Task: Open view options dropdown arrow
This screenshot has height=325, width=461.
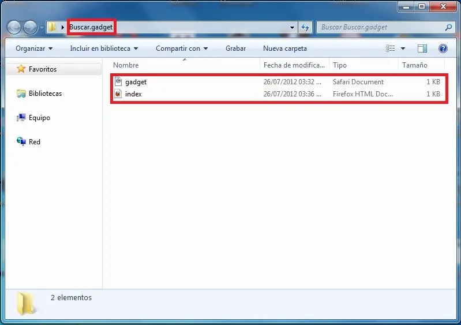Action: click(403, 48)
